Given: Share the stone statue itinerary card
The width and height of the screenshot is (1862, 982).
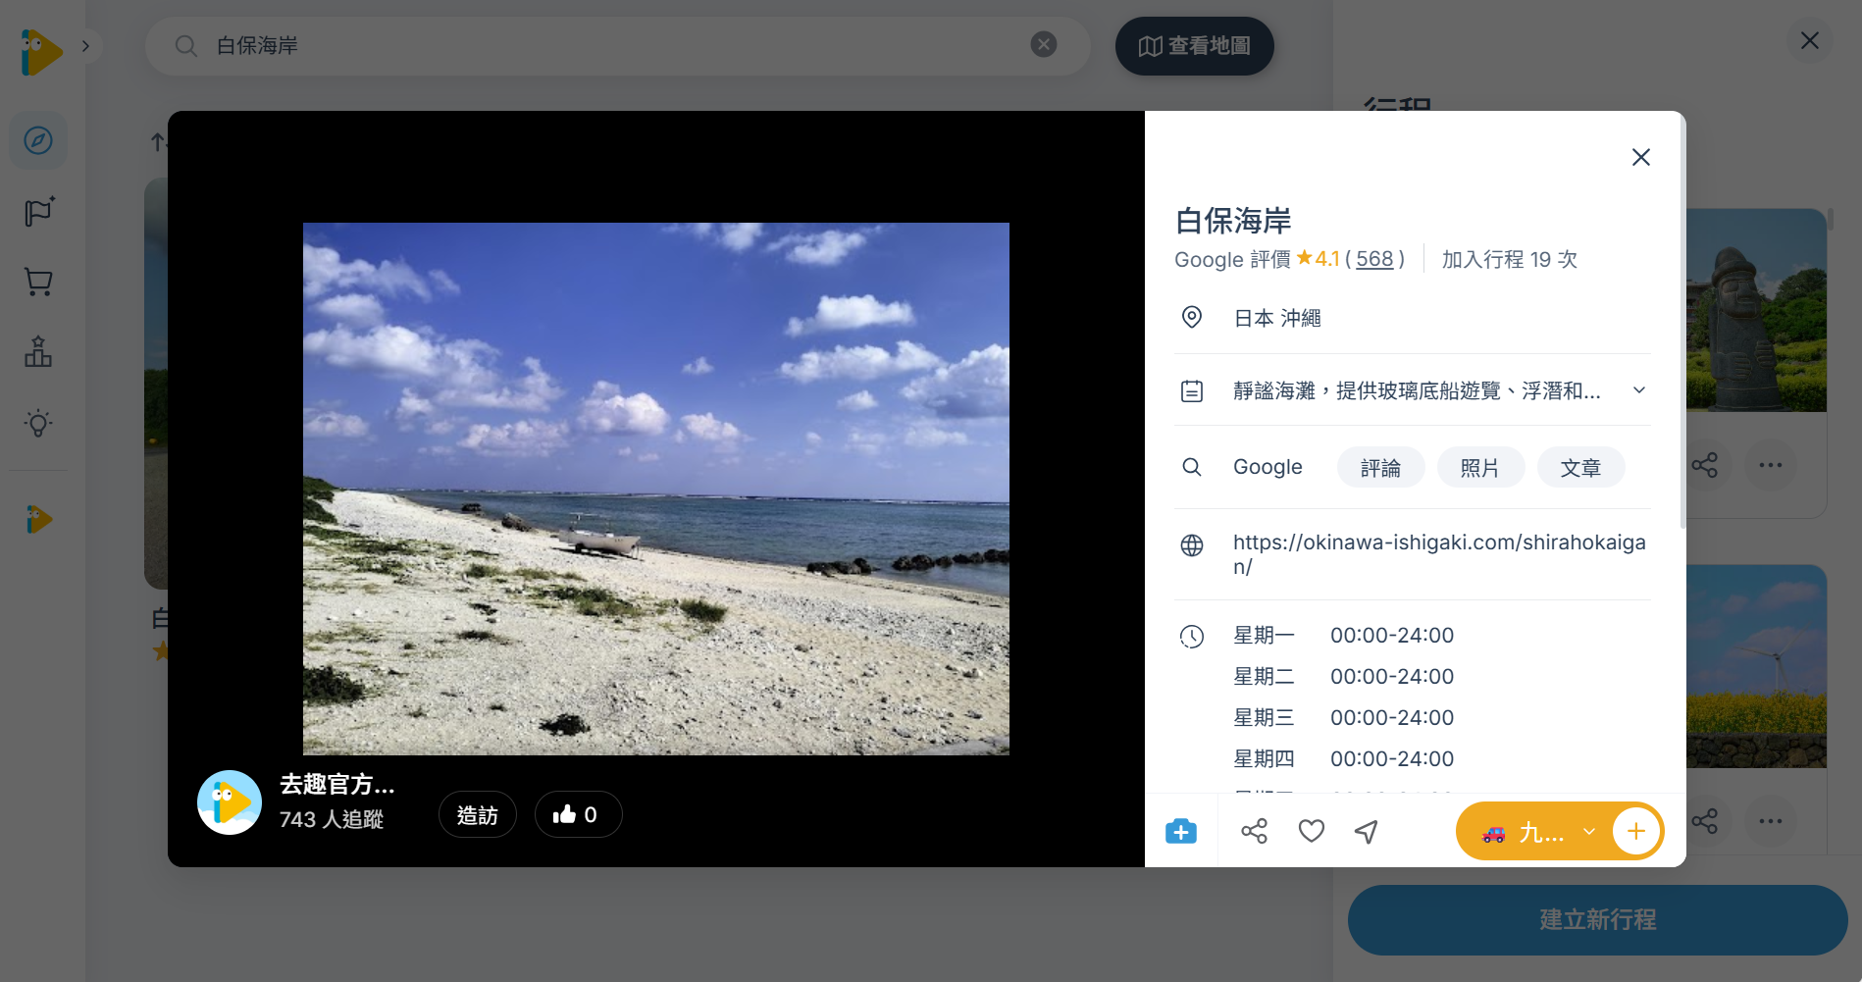Looking at the screenshot, I should 1705,465.
